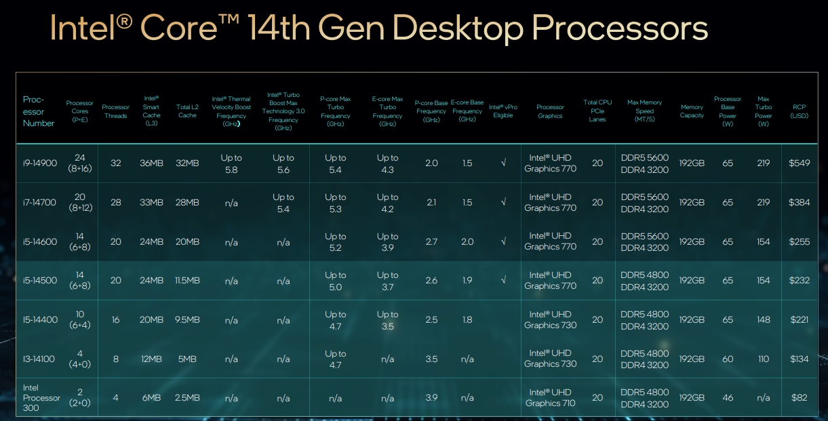Click the "Total CPU PCIe Lanes" header
This screenshot has width=828, height=421.
pos(597,111)
